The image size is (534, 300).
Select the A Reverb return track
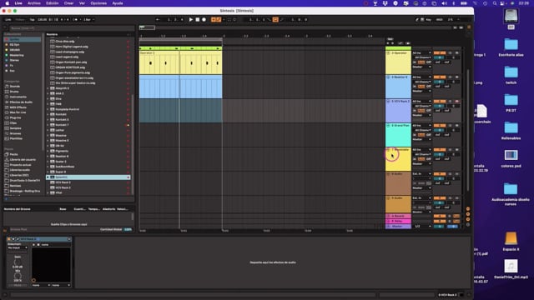coord(398,216)
